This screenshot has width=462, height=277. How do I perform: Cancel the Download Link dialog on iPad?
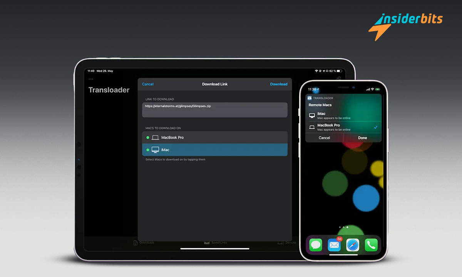[x=148, y=84]
